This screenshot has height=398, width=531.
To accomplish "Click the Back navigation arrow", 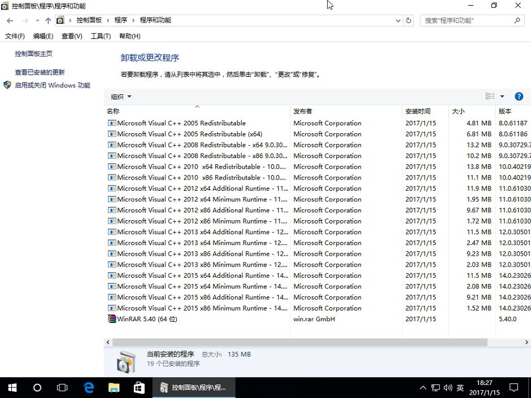I will point(10,21).
